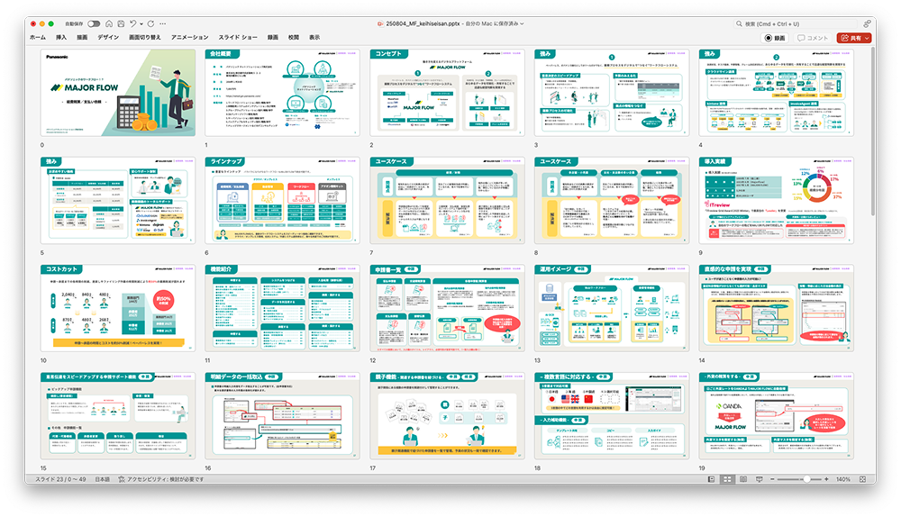Image resolution: width=901 pixels, height=517 pixels.
Task: Select slide thumbnail numbered 15
Action: pyautogui.click(x=118, y=416)
